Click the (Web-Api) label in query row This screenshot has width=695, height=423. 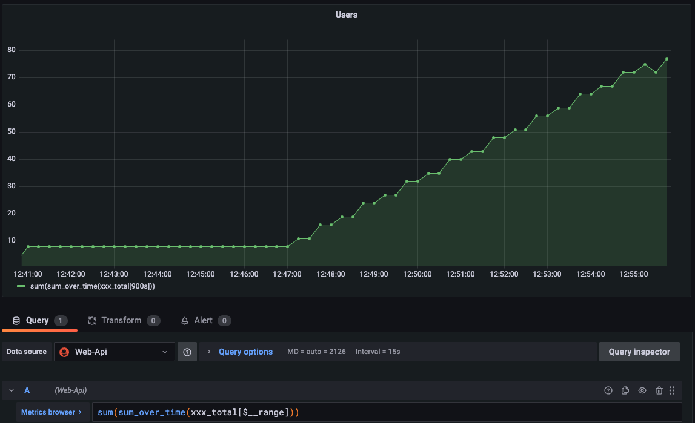pos(70,390)
